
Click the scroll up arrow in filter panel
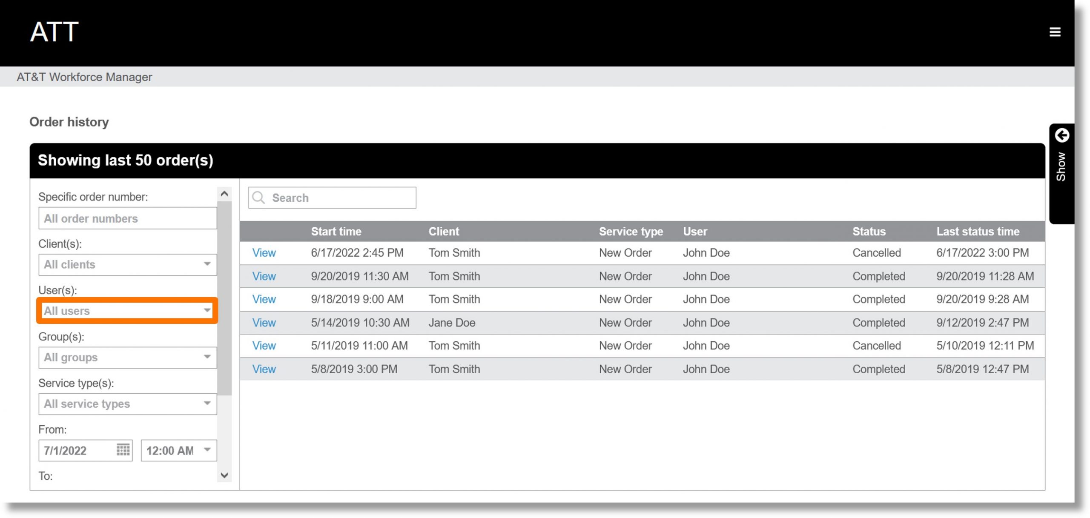pyautogui.click(x=224, y=193)
